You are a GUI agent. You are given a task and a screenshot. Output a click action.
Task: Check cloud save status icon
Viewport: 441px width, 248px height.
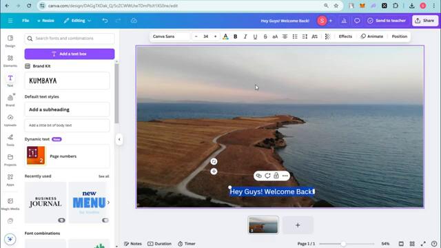tap(134, 21)
